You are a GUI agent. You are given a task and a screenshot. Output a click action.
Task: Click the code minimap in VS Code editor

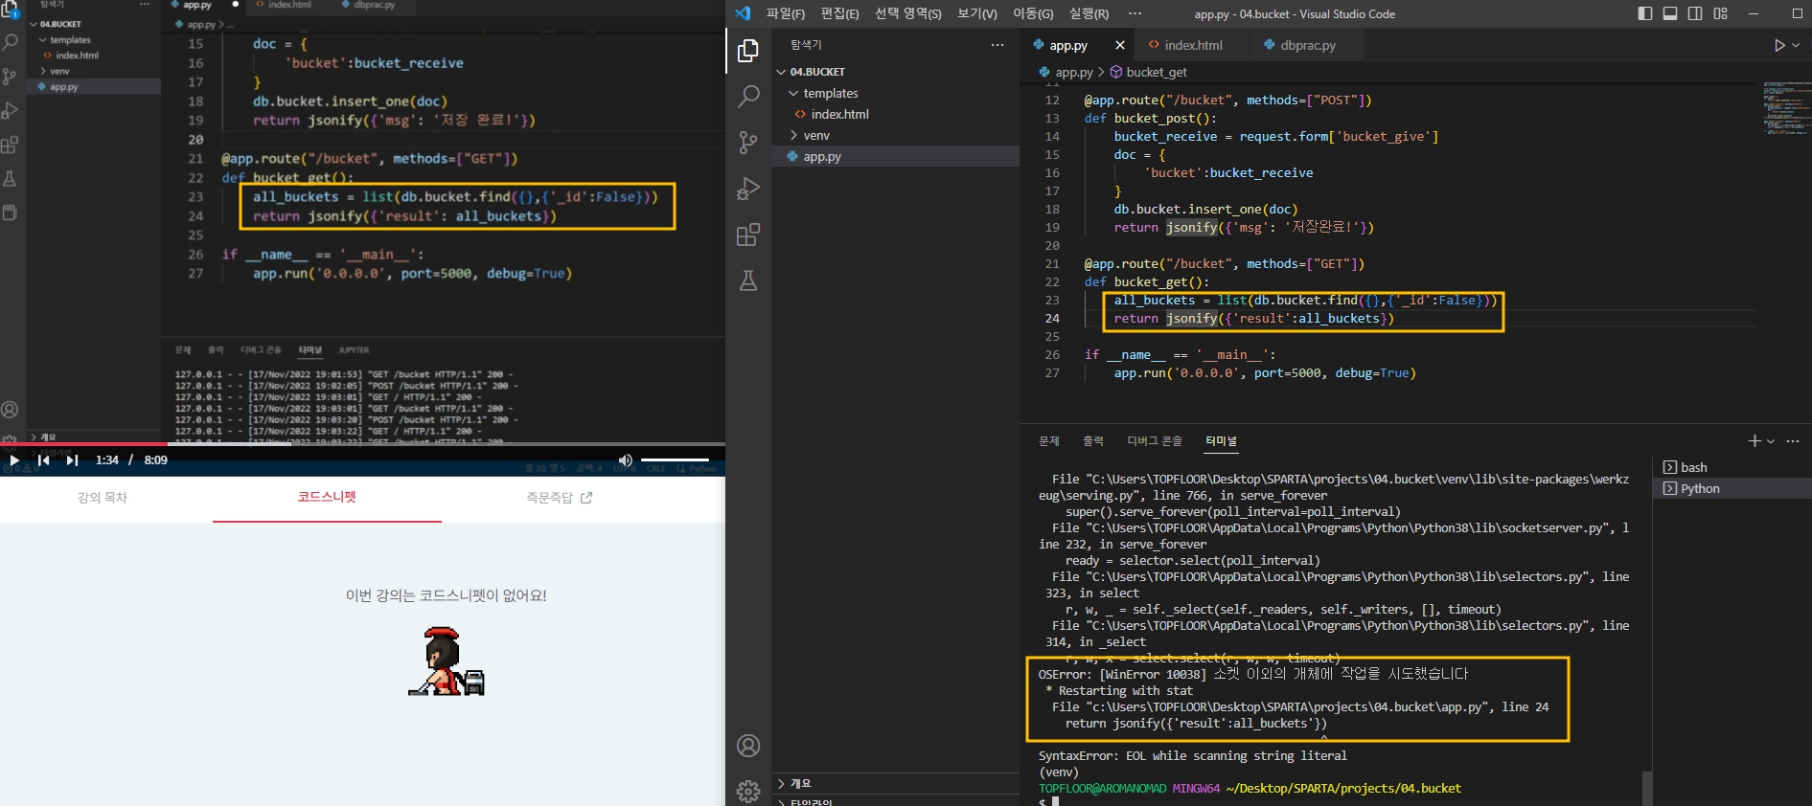coord(1787,107)
